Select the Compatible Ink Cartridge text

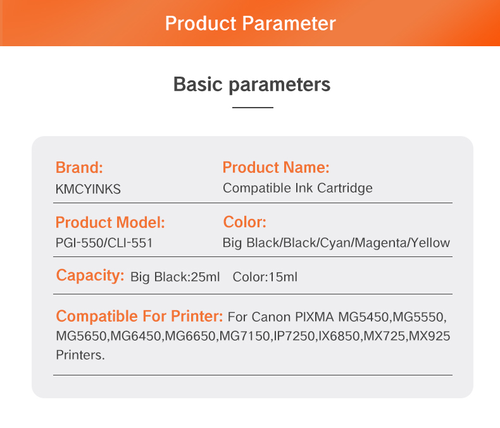coord(297,188)
